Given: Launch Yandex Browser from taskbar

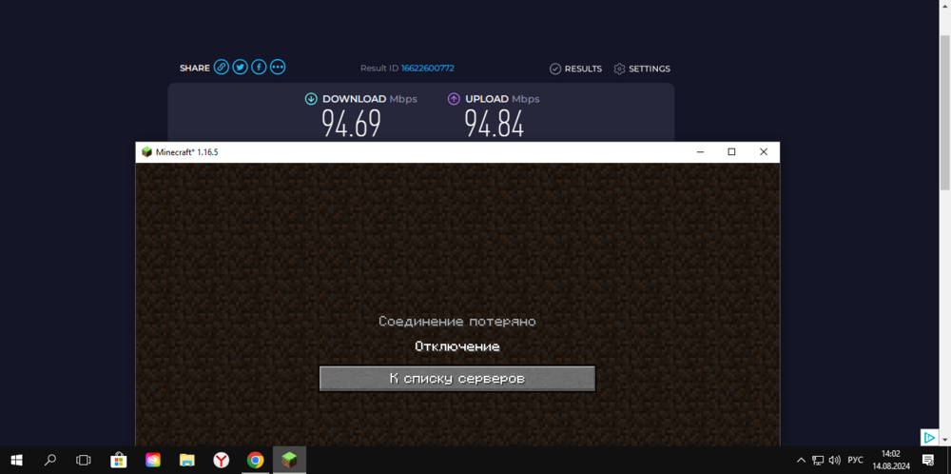Looking at the screenshot, I should point(222,460).
